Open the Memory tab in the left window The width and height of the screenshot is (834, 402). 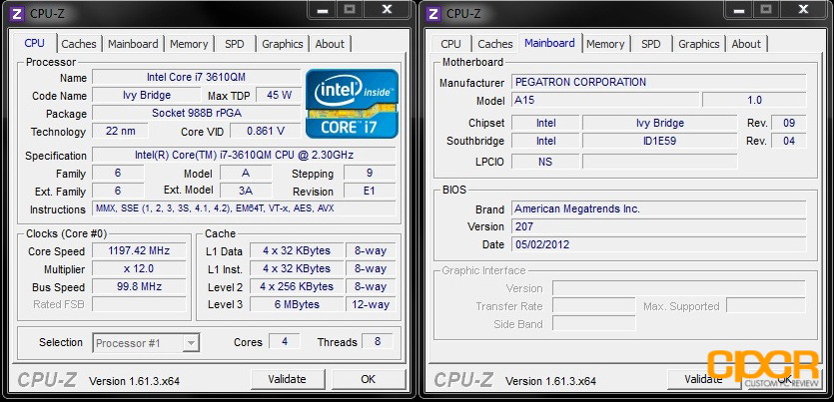[x=189, y=44]
